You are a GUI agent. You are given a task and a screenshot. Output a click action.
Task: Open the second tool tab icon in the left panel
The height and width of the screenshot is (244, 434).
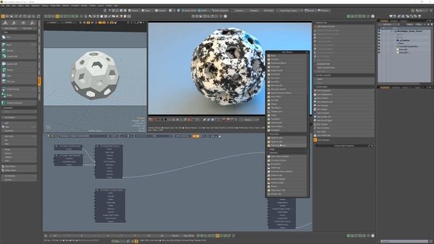[14, 23]
